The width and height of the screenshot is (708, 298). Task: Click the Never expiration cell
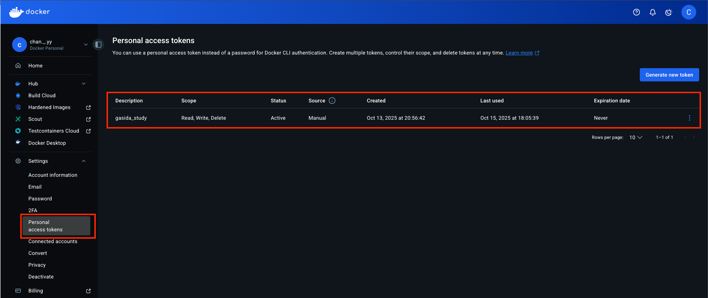click(x=601, y=118)
